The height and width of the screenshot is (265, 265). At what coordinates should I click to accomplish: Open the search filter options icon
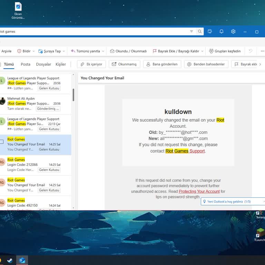[x=192, y=31]
